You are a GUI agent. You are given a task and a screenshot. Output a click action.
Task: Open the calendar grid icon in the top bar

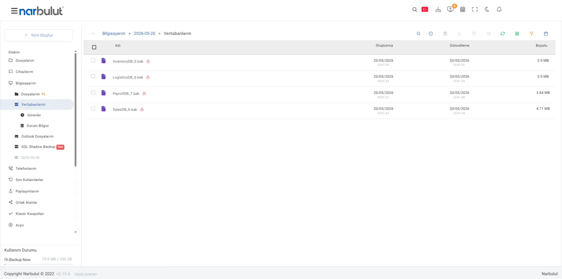click(463, 9)
